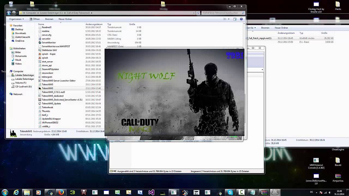
Task: Click the Call of Duty MW3 splash image
Action: 174,93
